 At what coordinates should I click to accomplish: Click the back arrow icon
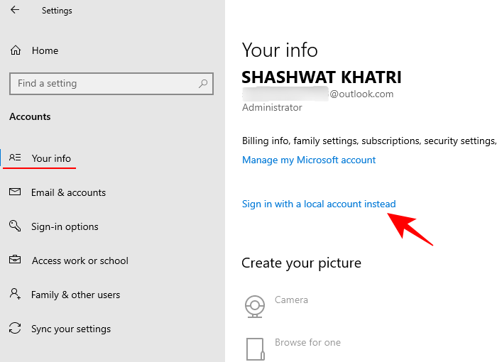[x=15, y=11]
